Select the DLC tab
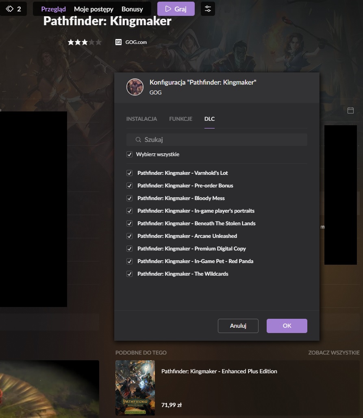This screenshot has height=418, width=363. coord(209,119)
